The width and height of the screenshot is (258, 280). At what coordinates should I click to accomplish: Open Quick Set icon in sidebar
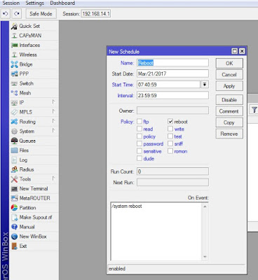pyautogui.click(x=14, y=26)
